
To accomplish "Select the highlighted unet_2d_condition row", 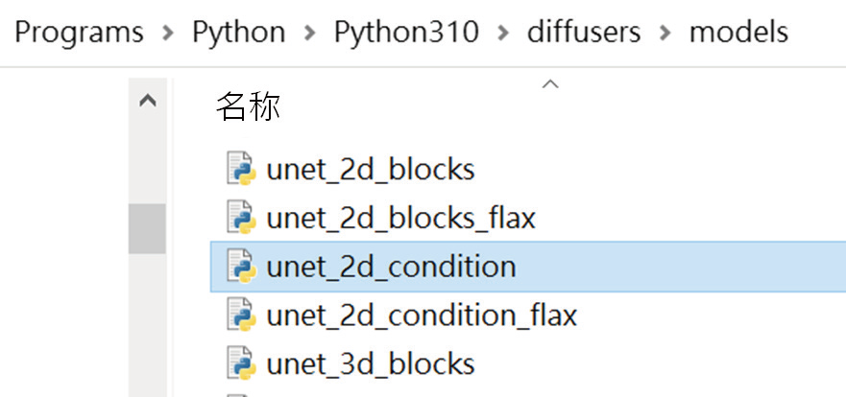I will [528, 267].
